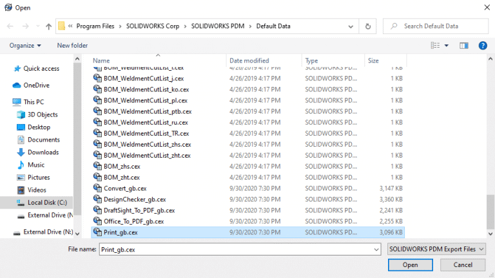
Task: Click the 3,147 KB size cell
Action: tap(391, 189)
